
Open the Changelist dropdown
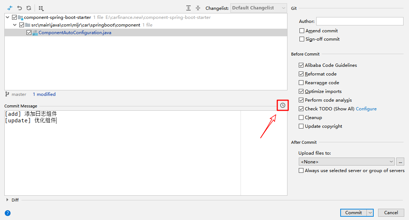click(259, 8)
